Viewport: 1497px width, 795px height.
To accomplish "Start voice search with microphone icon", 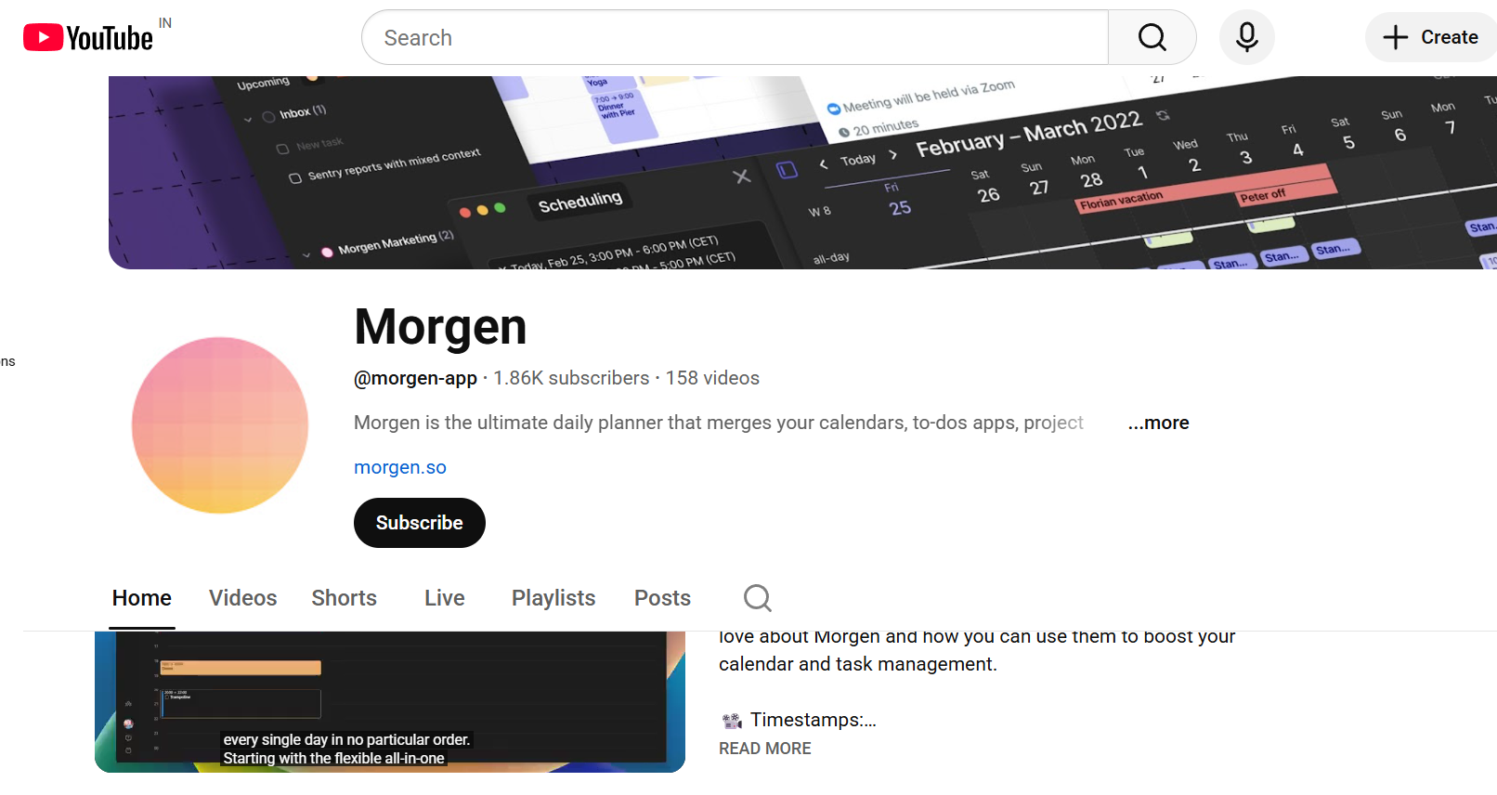I will (x=1246, y=37).
